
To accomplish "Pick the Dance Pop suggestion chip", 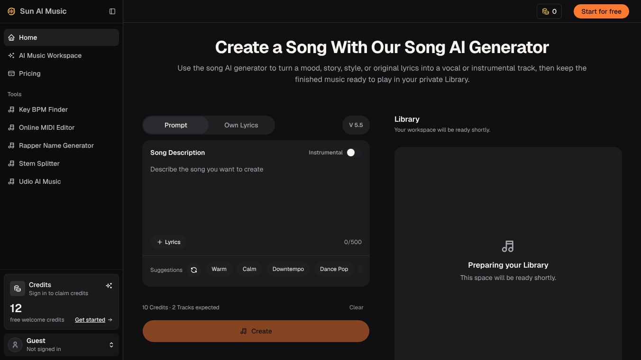I will point(334,269).
